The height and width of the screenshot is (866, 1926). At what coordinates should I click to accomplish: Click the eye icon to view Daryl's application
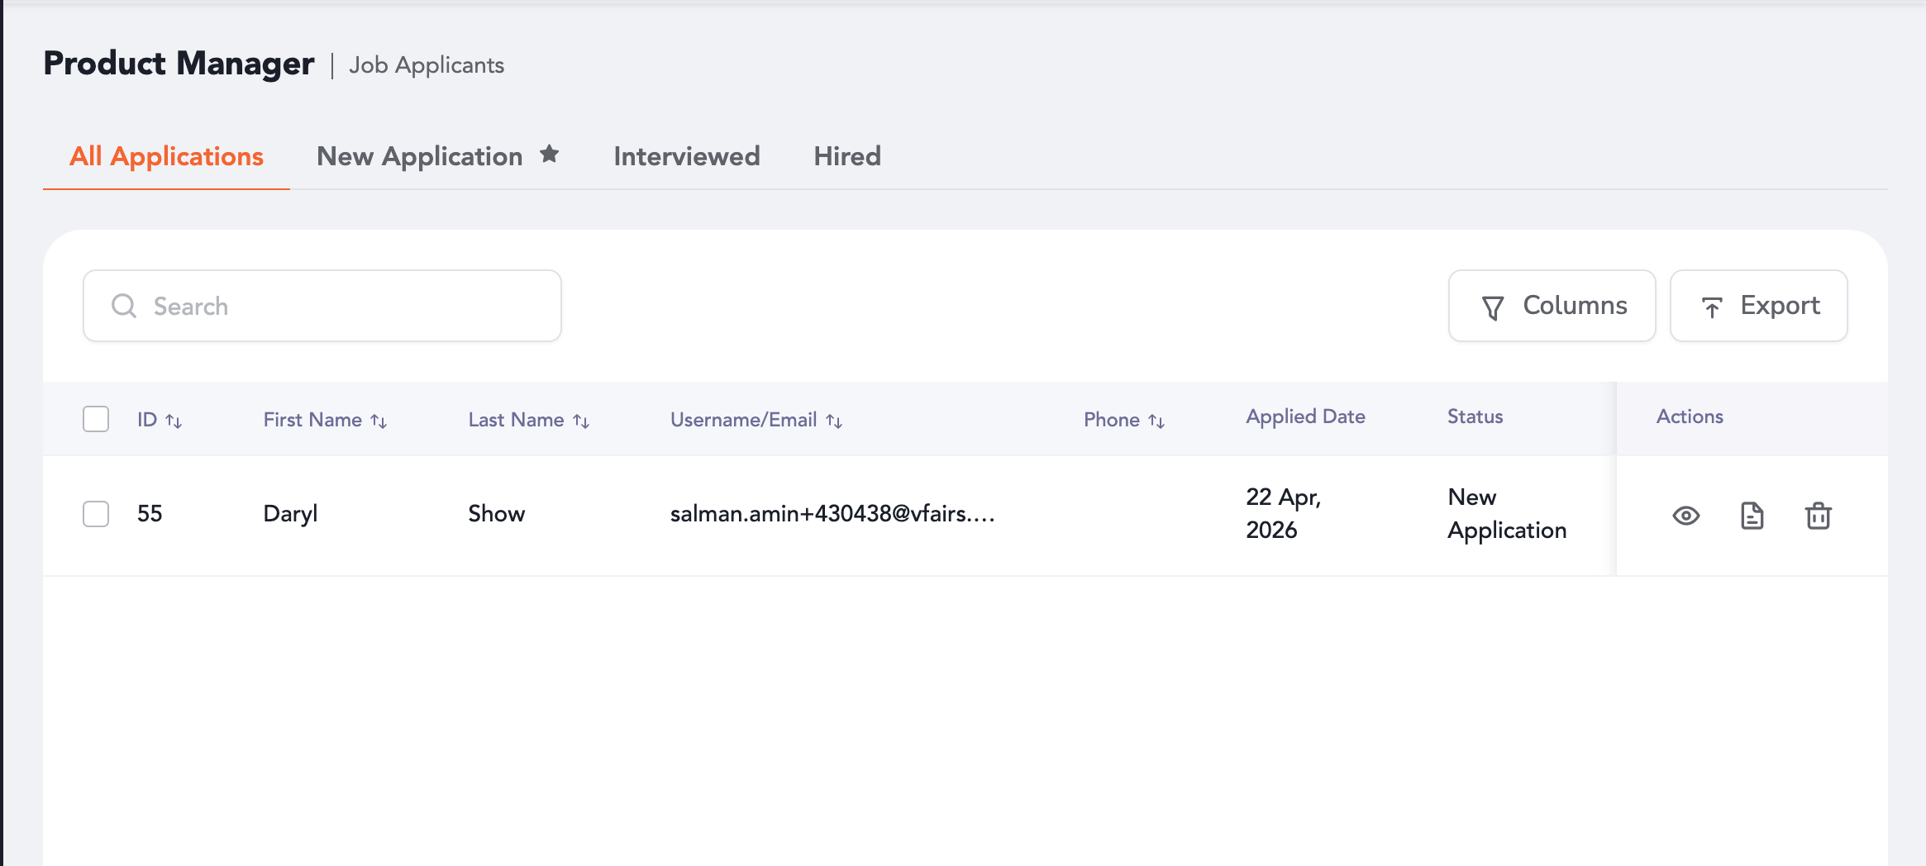[x=1685, y=516]
